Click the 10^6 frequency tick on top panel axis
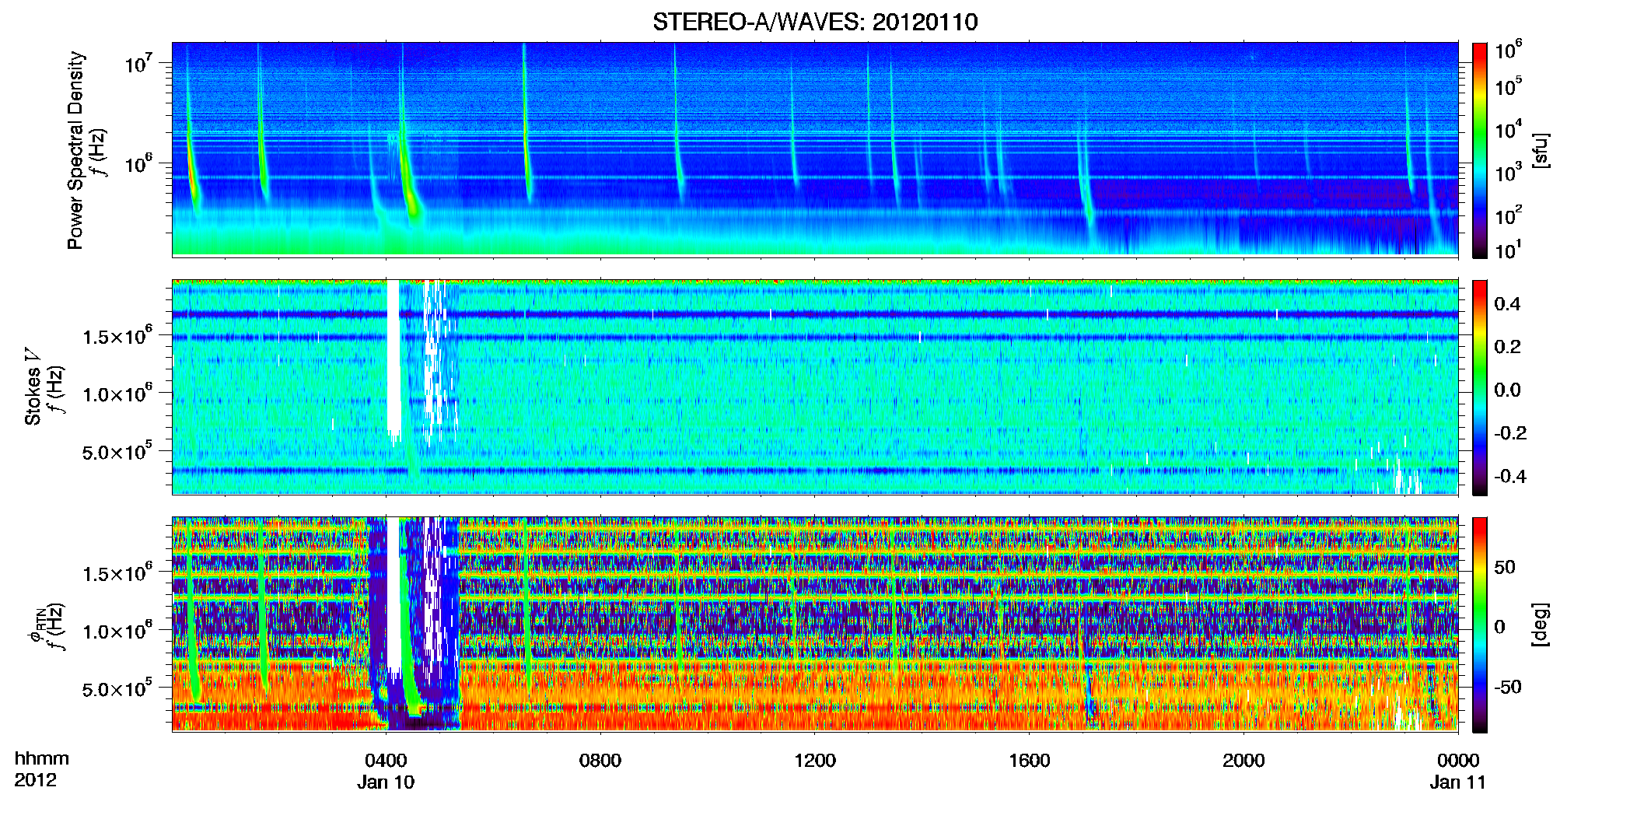Screen dimensions: 1630x840 pyautogui.click(x=137, y=163)
